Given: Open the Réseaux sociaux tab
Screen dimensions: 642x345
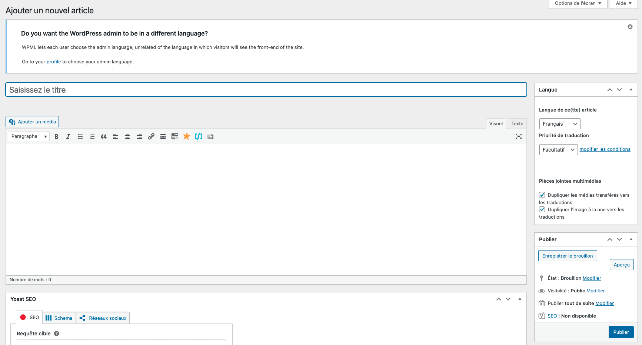Looking at the screenshot, I should click(x=103, y=318).
